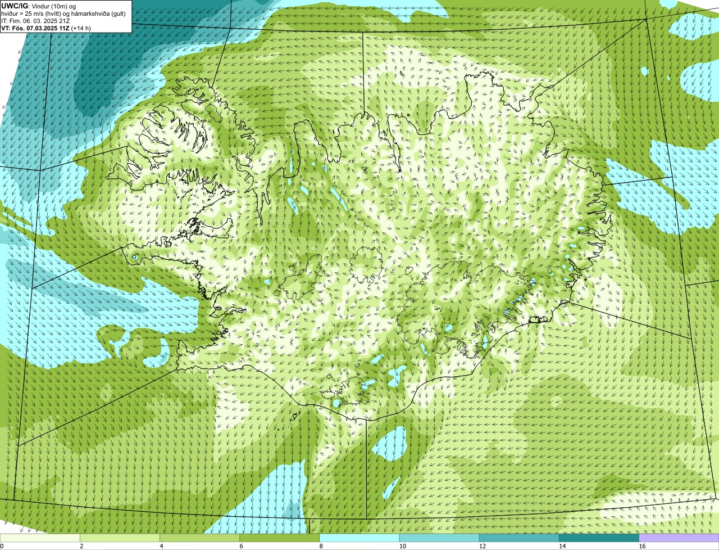The image size is (719, 550).
Task: Pick the medium green 4–6 legend swatch
Action: click(x=199, y=538)
